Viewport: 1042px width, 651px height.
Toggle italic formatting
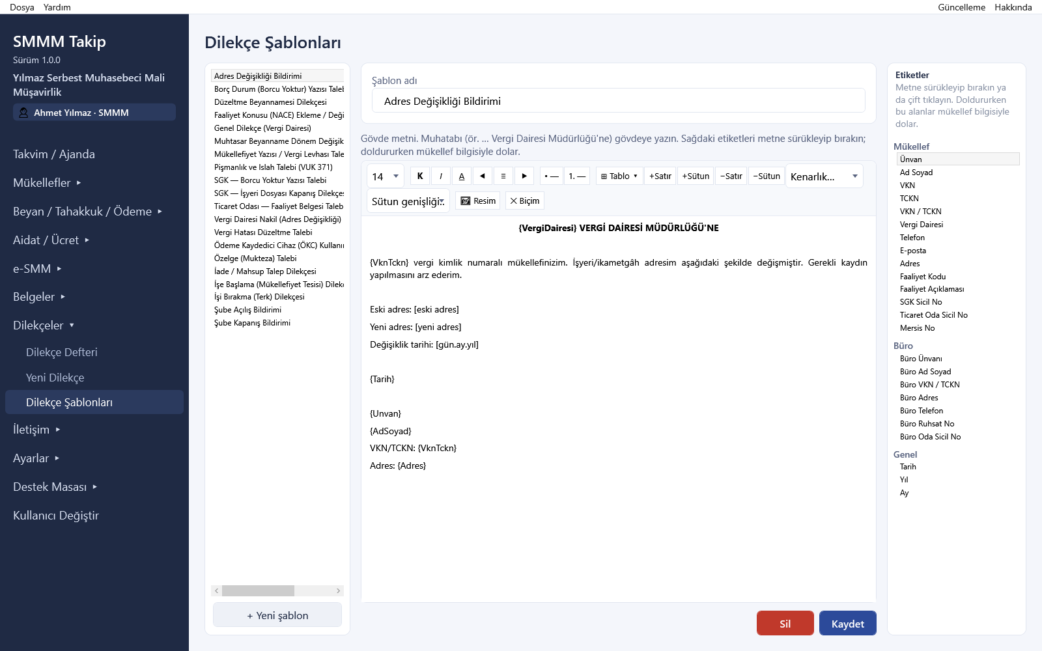[441, 176]
